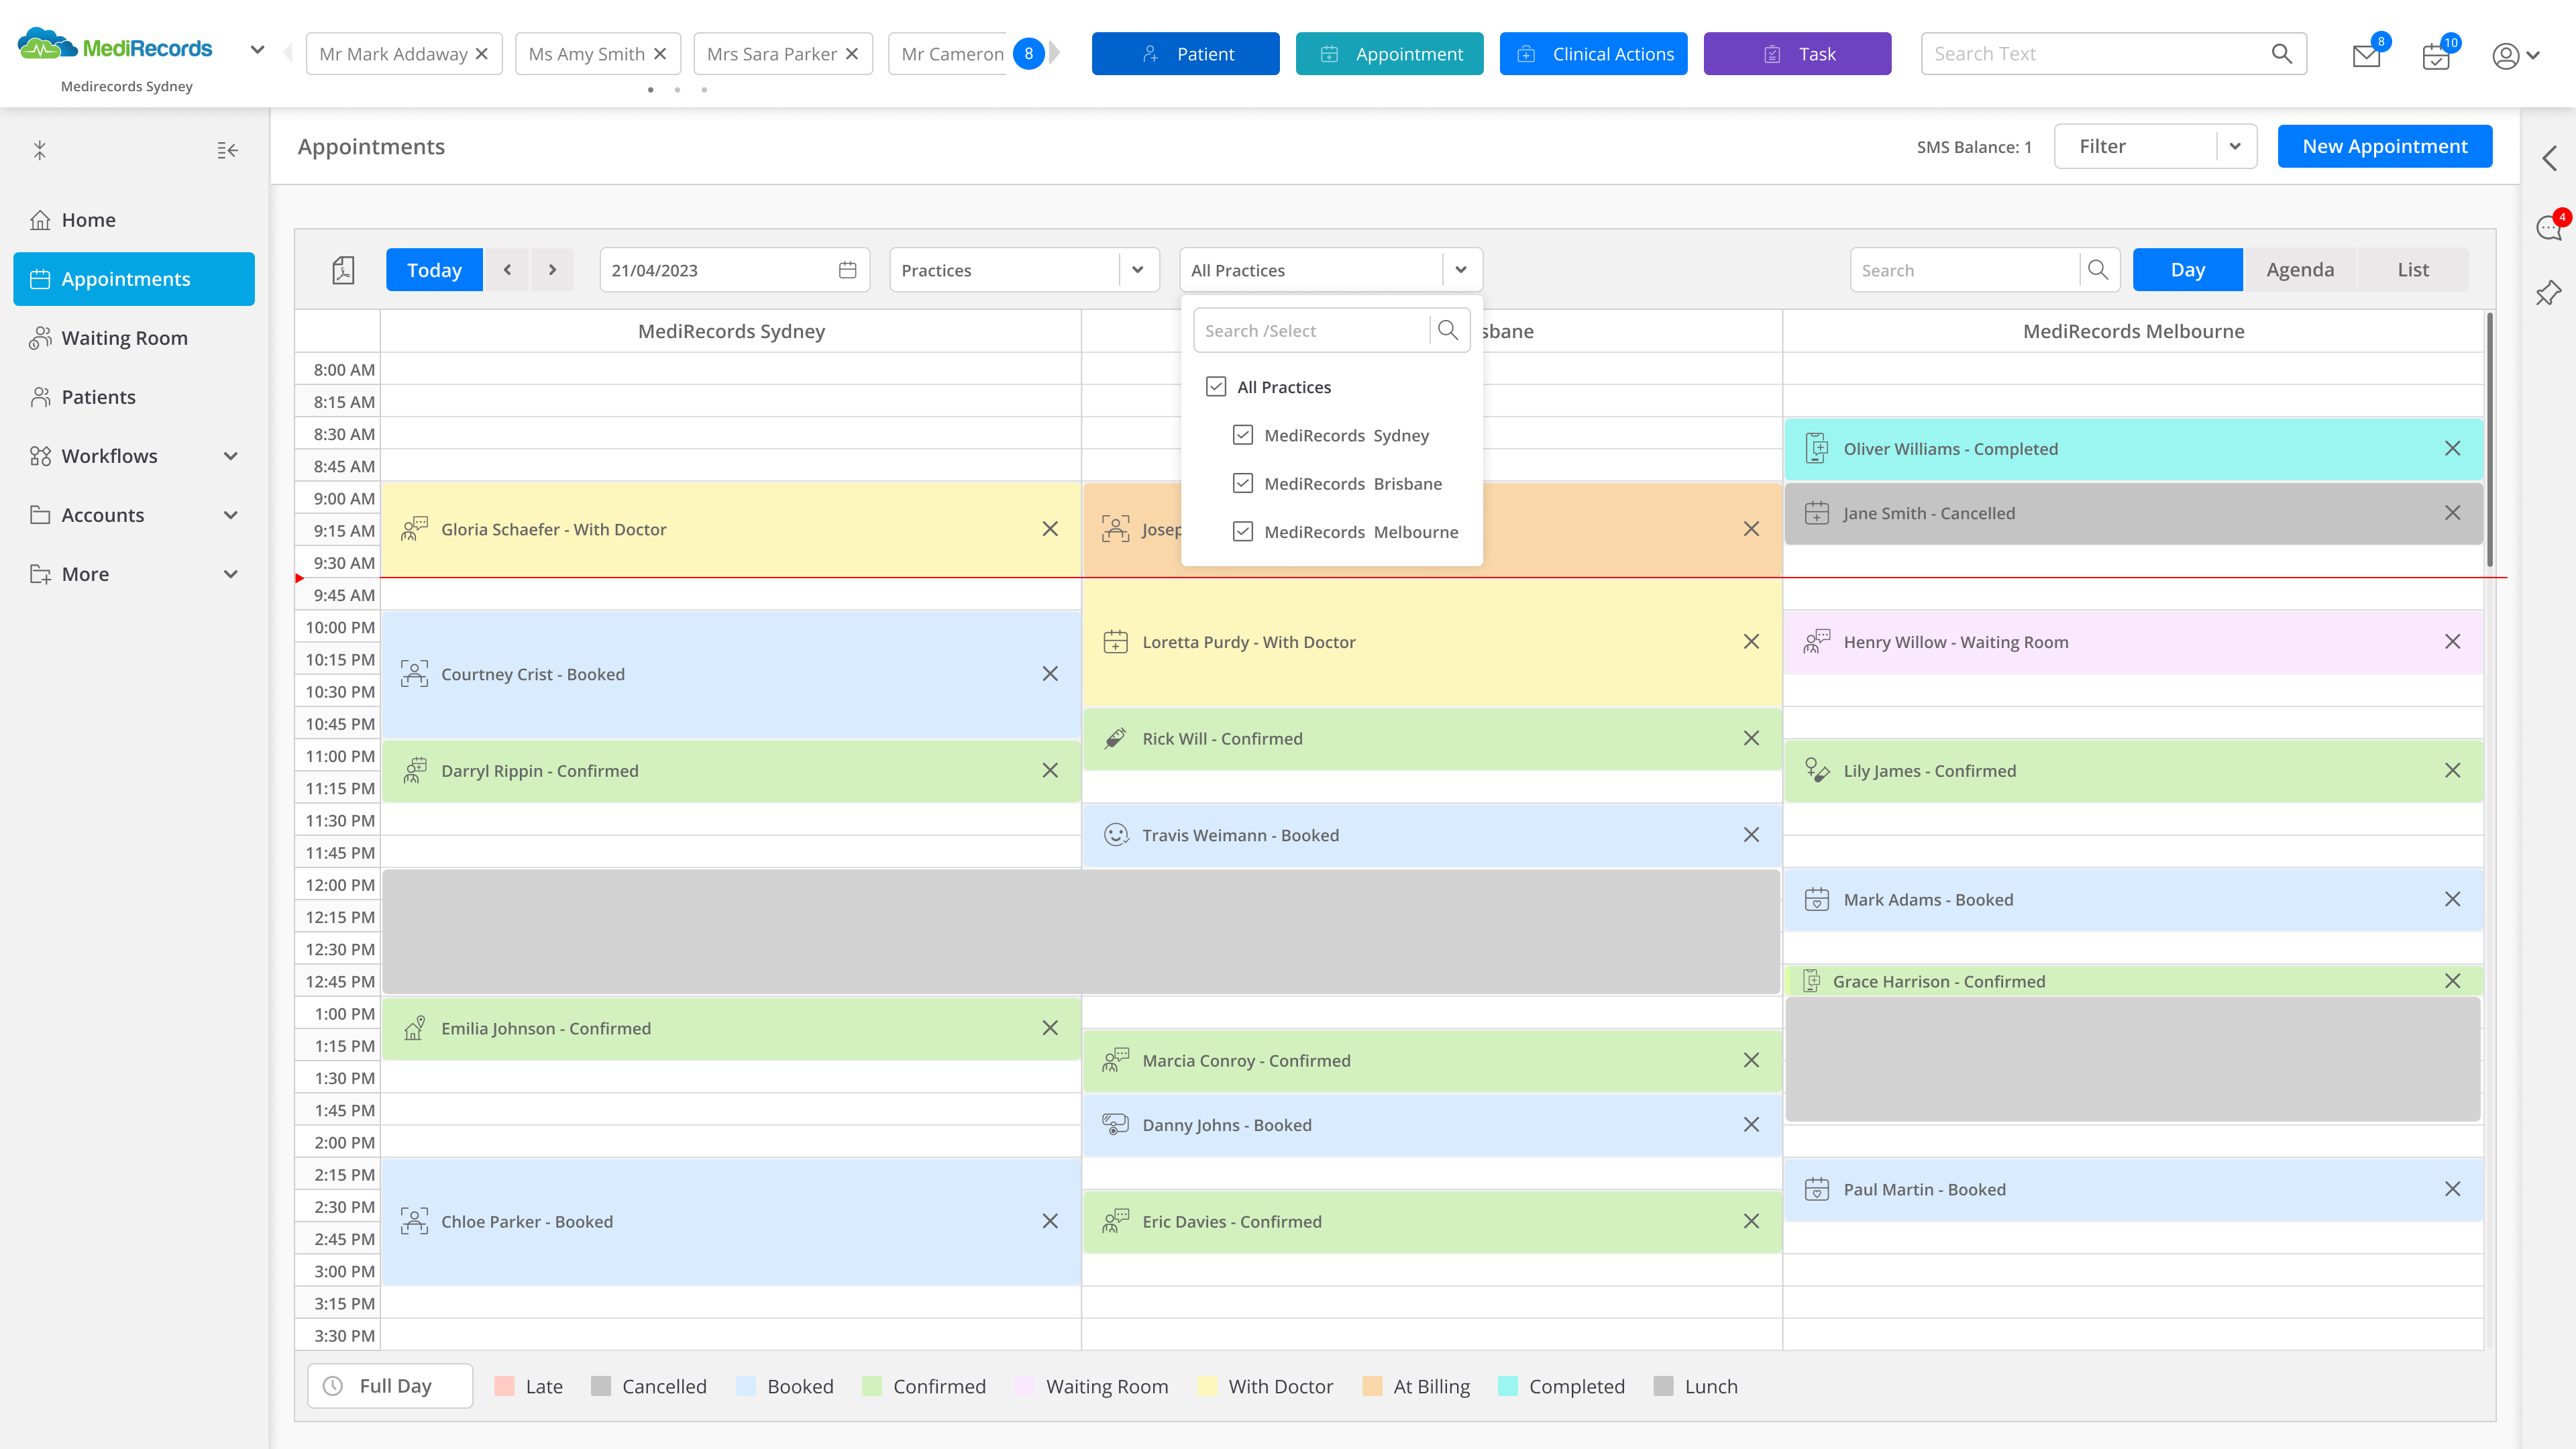Expand the Filter dropdown
This screenshot has height=1449, width=2576.
click(2235, 146)
